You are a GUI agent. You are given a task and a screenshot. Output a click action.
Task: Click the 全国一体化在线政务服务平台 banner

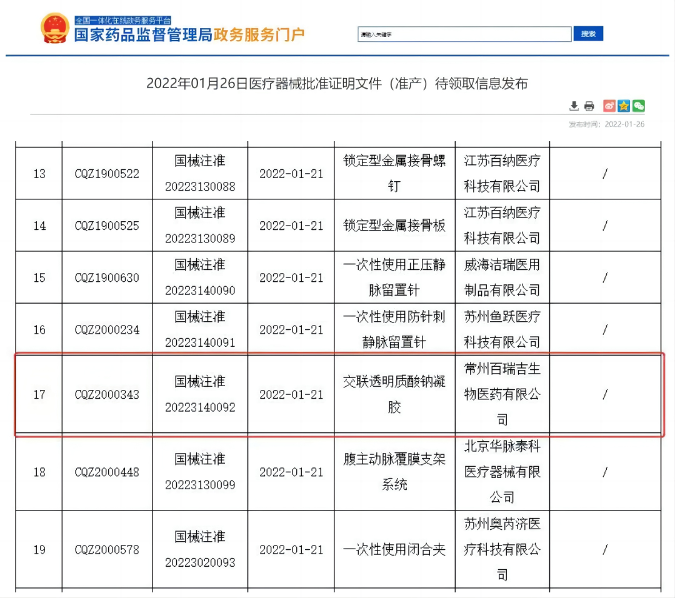pos(123,21)
